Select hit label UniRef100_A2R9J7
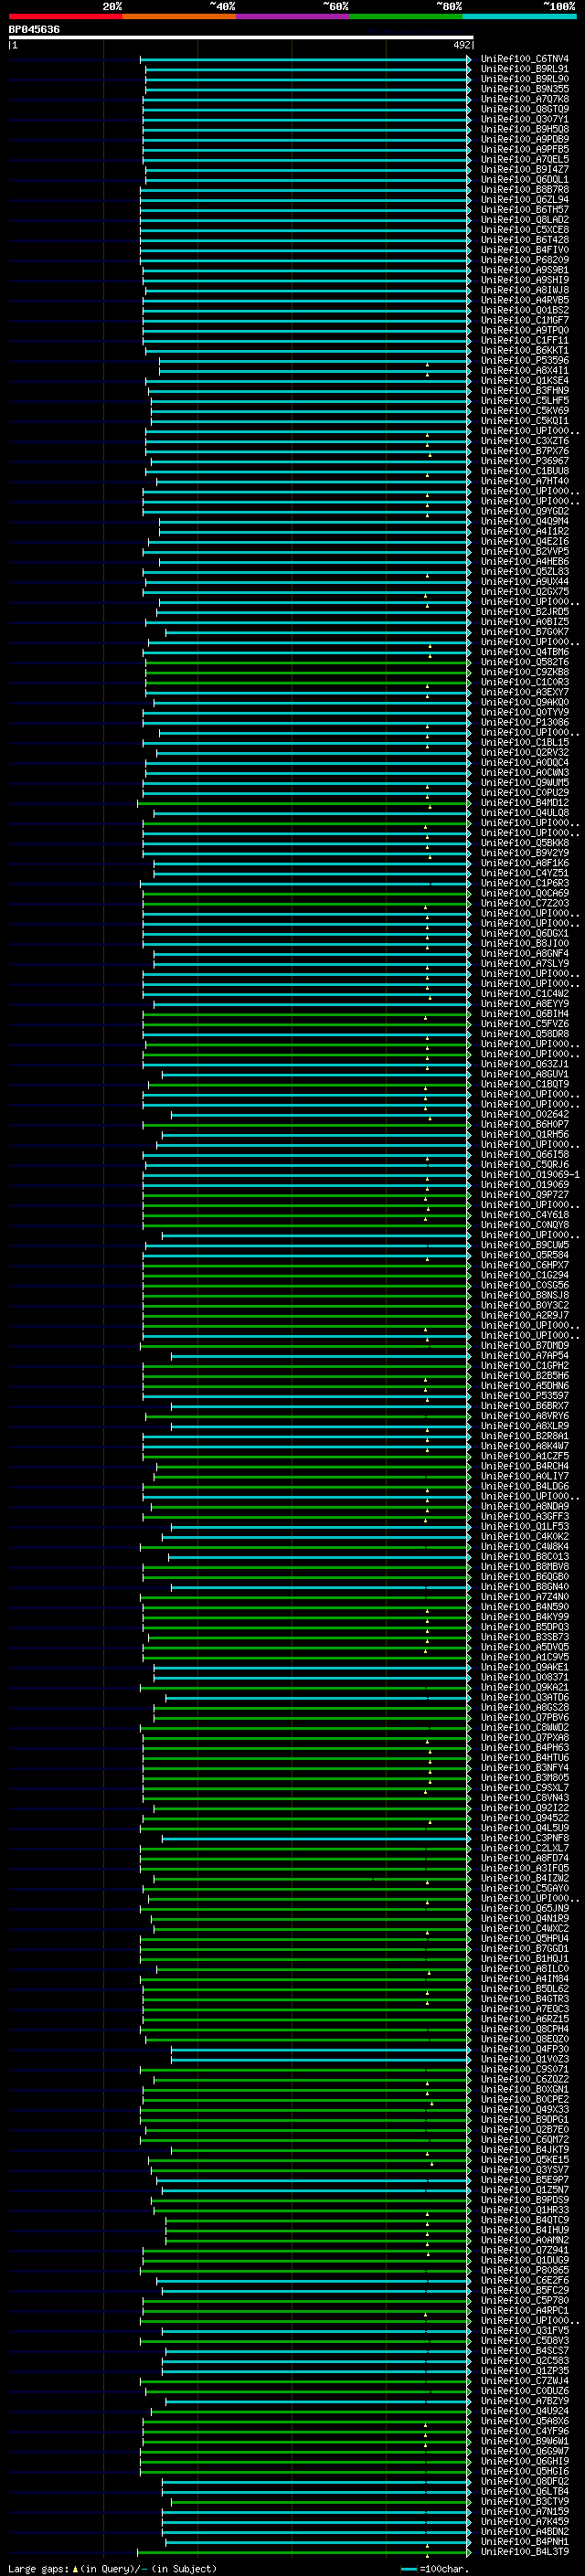Image resolution: width=585 pixels, height=2576 pixels. click(525, 1316)
